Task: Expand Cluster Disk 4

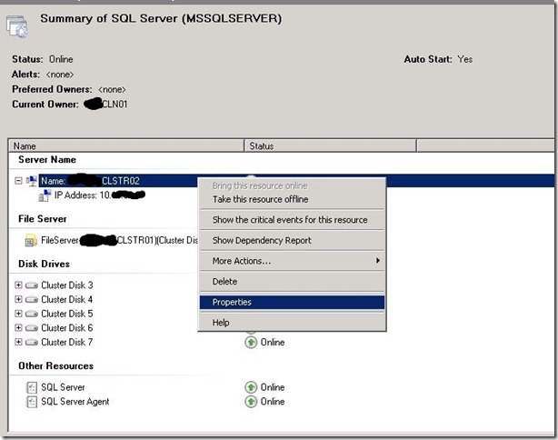Action: coord(18,299)
